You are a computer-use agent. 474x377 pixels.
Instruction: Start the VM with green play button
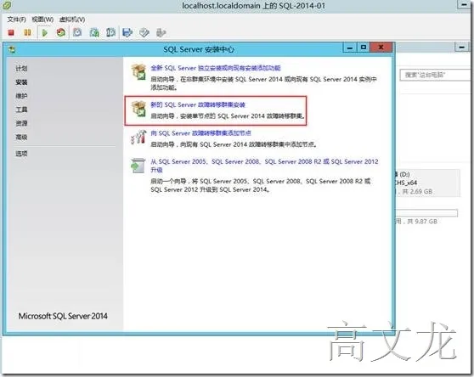click(45, 32)
